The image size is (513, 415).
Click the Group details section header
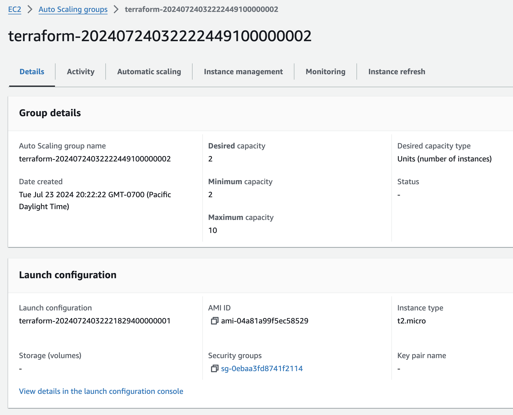(x=50, y=113)
